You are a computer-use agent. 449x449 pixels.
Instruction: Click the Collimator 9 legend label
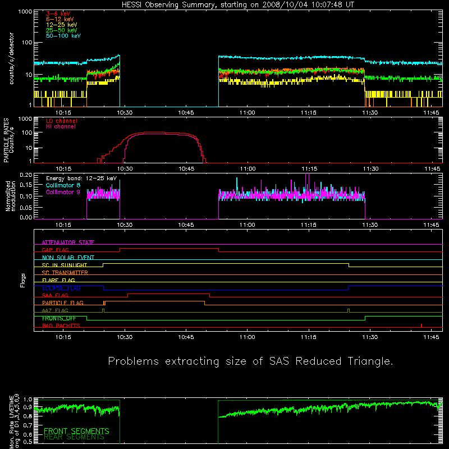pyautogui.click(x=63, y=192)
